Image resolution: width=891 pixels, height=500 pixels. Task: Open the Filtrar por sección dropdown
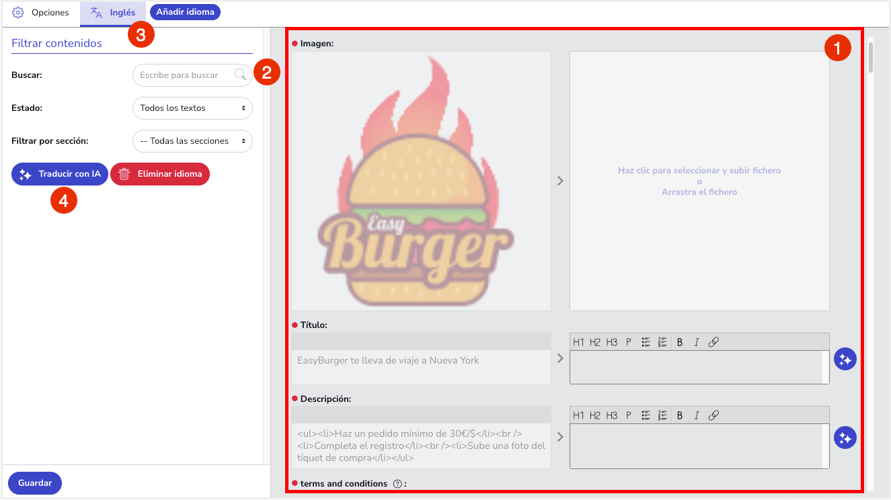[x=192, y=141]
